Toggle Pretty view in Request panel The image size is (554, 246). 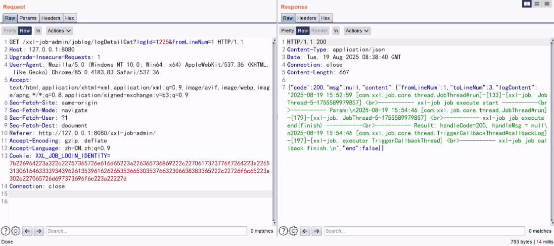click(x=10, y=31)
